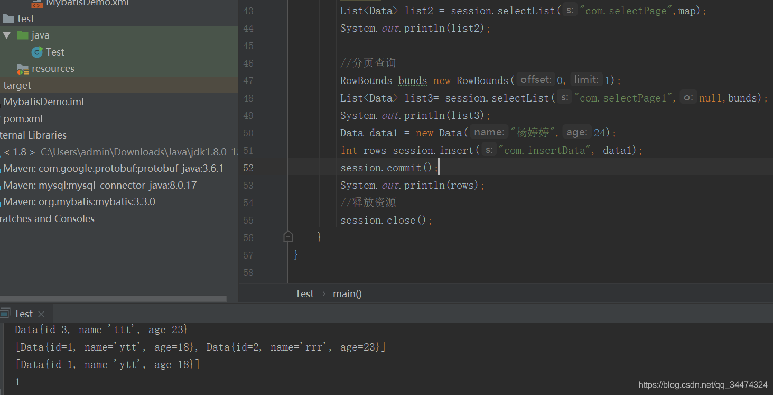Screen dimensions: 773x395
Task: Select the org.mybatis Maven library
Action: 79,201
